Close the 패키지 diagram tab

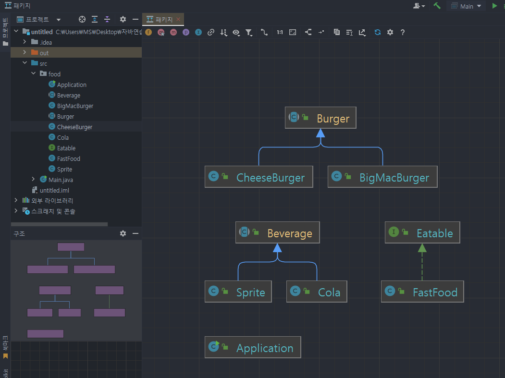click(x=178, y=19)
